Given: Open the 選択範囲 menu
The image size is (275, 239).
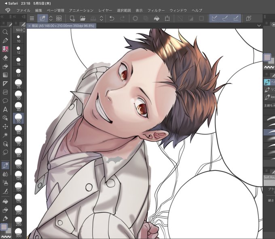Looking at the screenshot, I should (124, 10).
